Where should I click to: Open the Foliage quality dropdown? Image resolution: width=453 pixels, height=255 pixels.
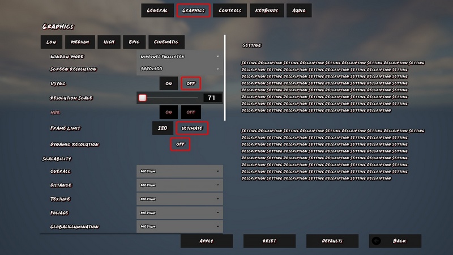click(180, 213)
